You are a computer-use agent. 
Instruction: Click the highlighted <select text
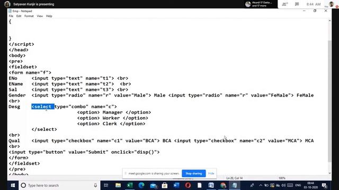pyautogui.click(x=43, y=107)
